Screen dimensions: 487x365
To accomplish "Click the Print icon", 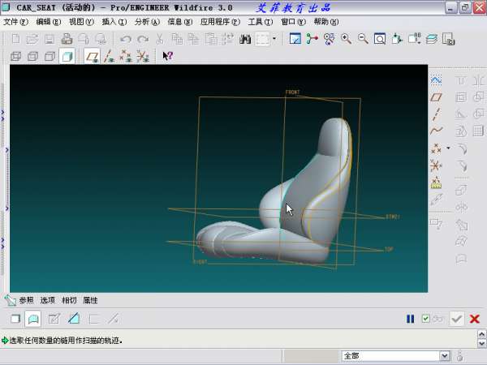I will point(67,39).
